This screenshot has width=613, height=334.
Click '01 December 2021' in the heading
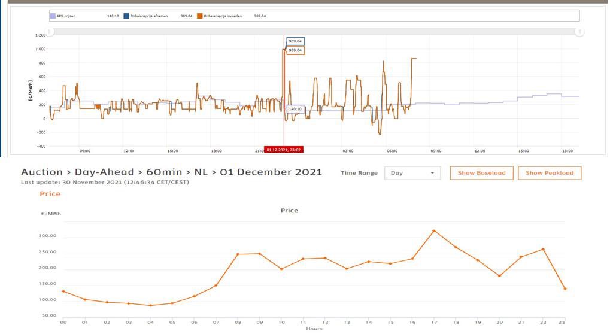tap(271, 172)
